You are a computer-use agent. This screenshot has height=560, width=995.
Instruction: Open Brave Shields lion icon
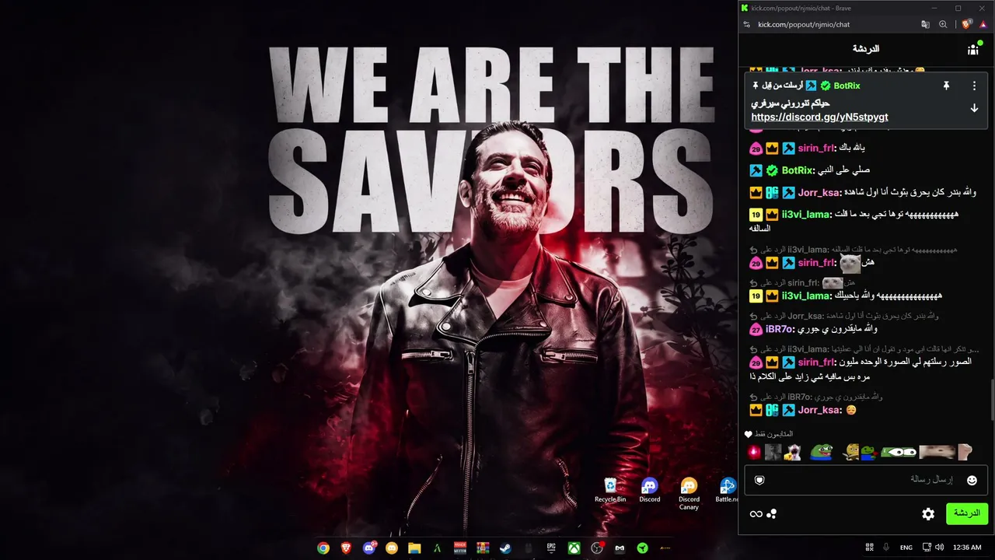click(967, 24)
